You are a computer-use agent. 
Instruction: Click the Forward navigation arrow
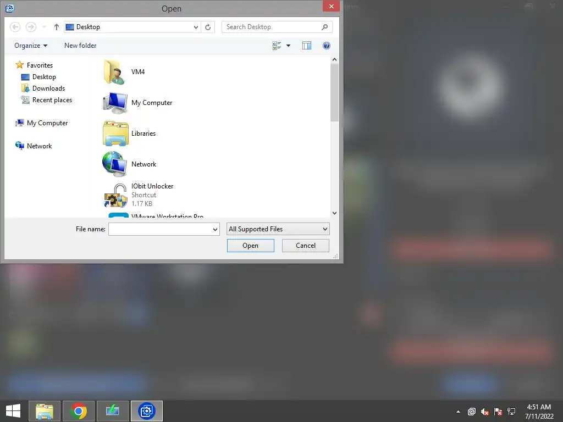pos(31,27)
